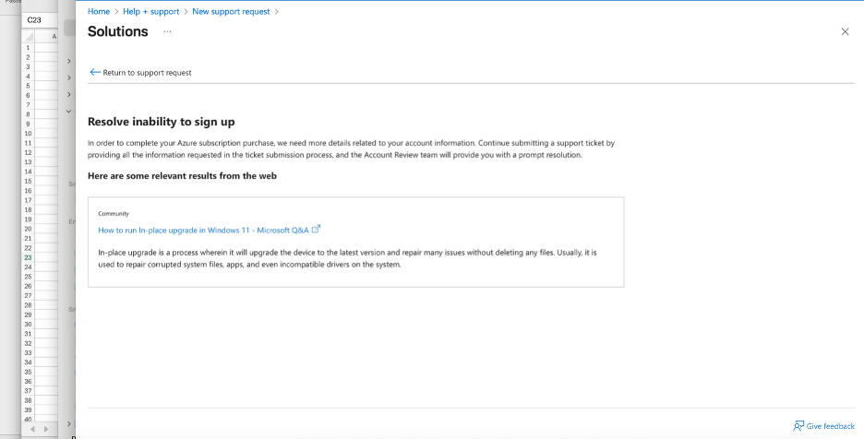Select row 15 header in spreadsheet
This screenshot has width=864, height=439.
(x=28, y=181)
